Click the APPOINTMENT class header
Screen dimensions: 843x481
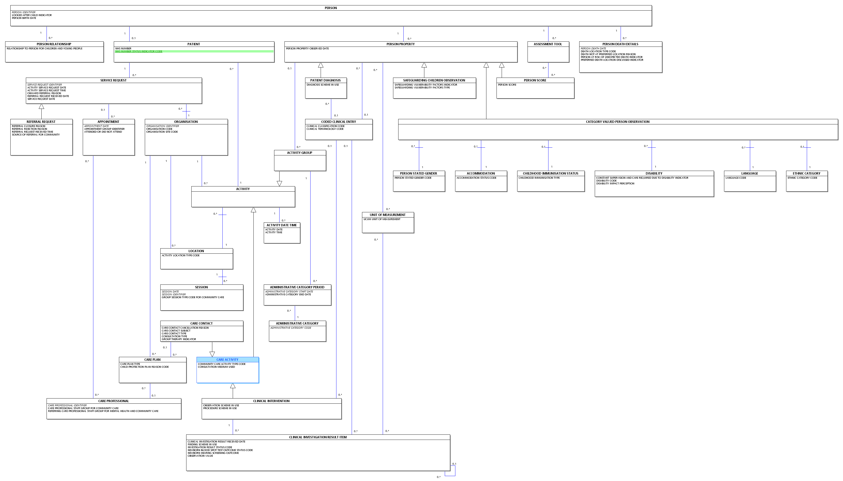point(108,122)
